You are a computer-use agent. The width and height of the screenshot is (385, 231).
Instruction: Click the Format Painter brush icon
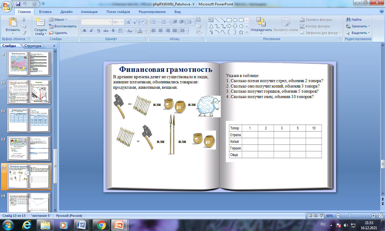click(x=24, y=33)
